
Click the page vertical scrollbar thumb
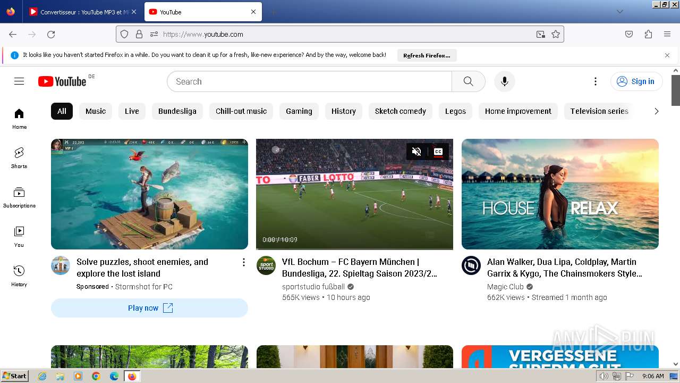[x=676, y=90]
